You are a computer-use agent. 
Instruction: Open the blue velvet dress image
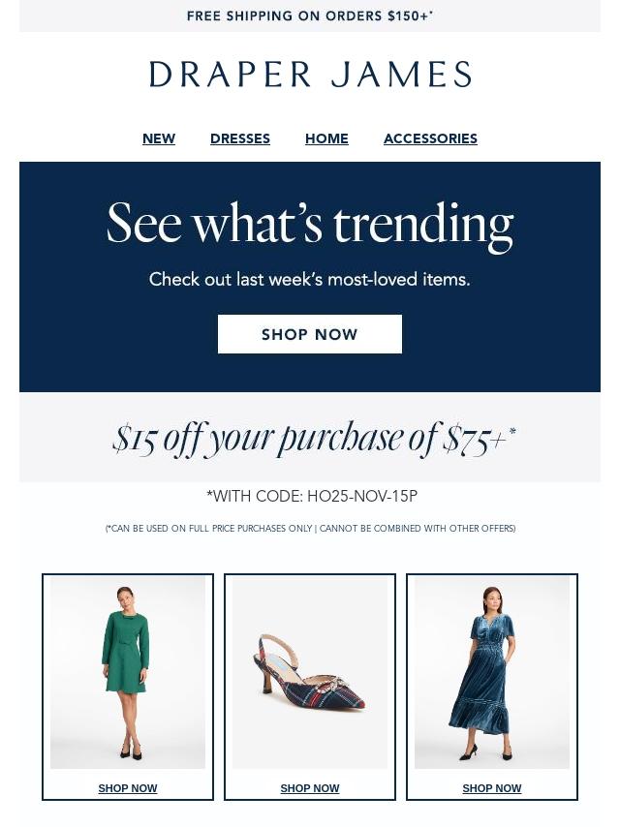(492, 672)
